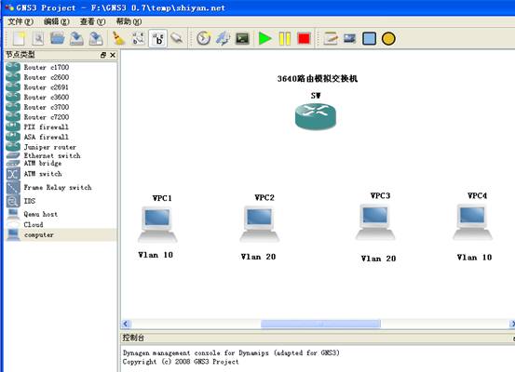Viewport: 515px width, 372px height.
Task: Open the 编辑 (Edit) menu
Action: click(57, 21)
